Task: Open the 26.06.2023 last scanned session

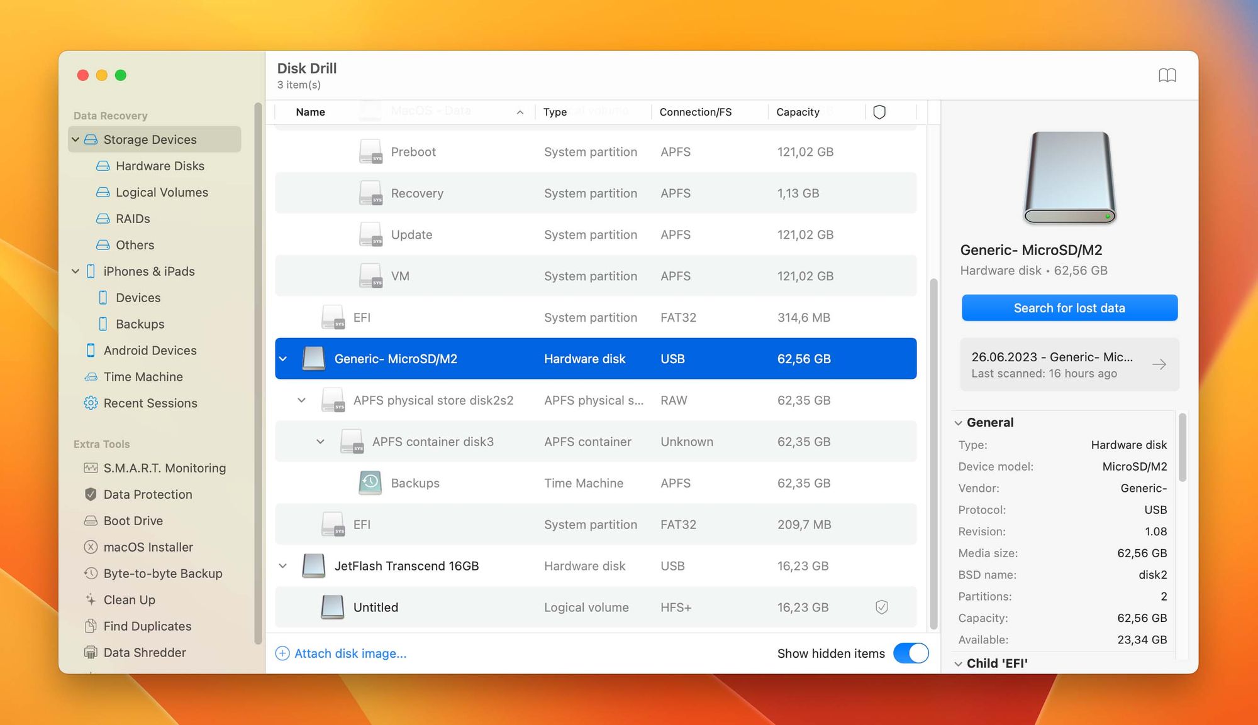Action: [1069, 364]
